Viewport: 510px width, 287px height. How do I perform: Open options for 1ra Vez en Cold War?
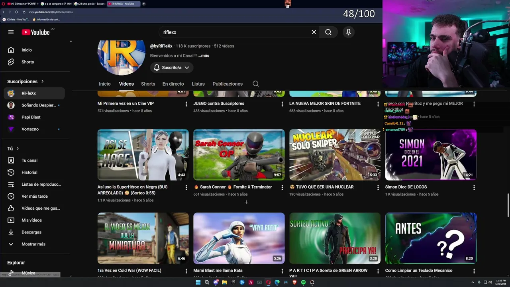point(186,271)
